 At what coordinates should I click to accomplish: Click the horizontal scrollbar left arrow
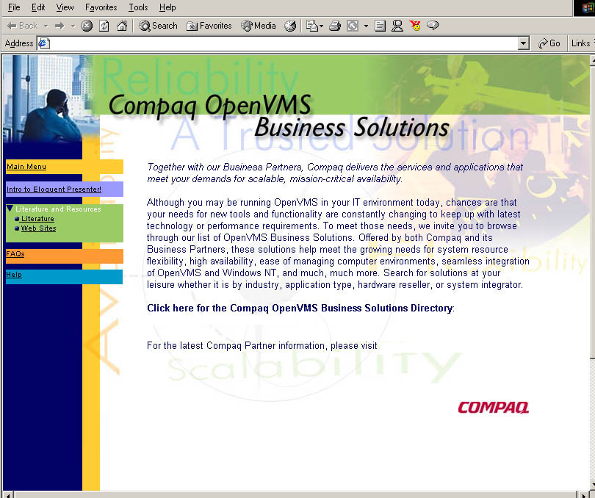[x=8, y=494]
